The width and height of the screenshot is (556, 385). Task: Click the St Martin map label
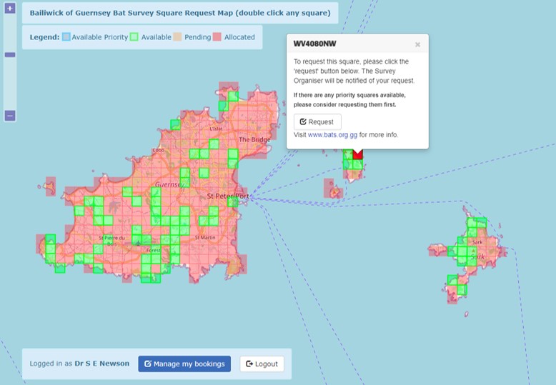[x=205, y=237]
